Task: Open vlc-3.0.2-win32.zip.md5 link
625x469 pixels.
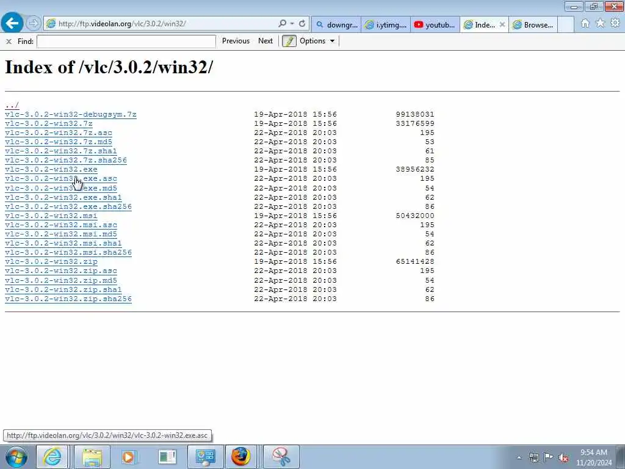Action: [x=61, y=280]
